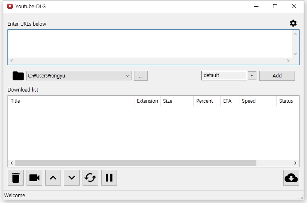Delete selected item with trash icon
Screen dimensions: 307x203
[16, 178]
